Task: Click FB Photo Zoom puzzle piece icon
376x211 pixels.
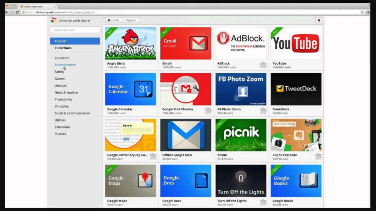Action: click(263, 111)
